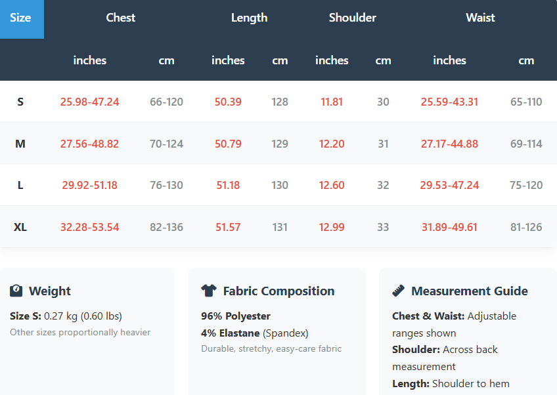Click the Waist column header
This screenshot has width=557, height=395.
coord(480,18)
